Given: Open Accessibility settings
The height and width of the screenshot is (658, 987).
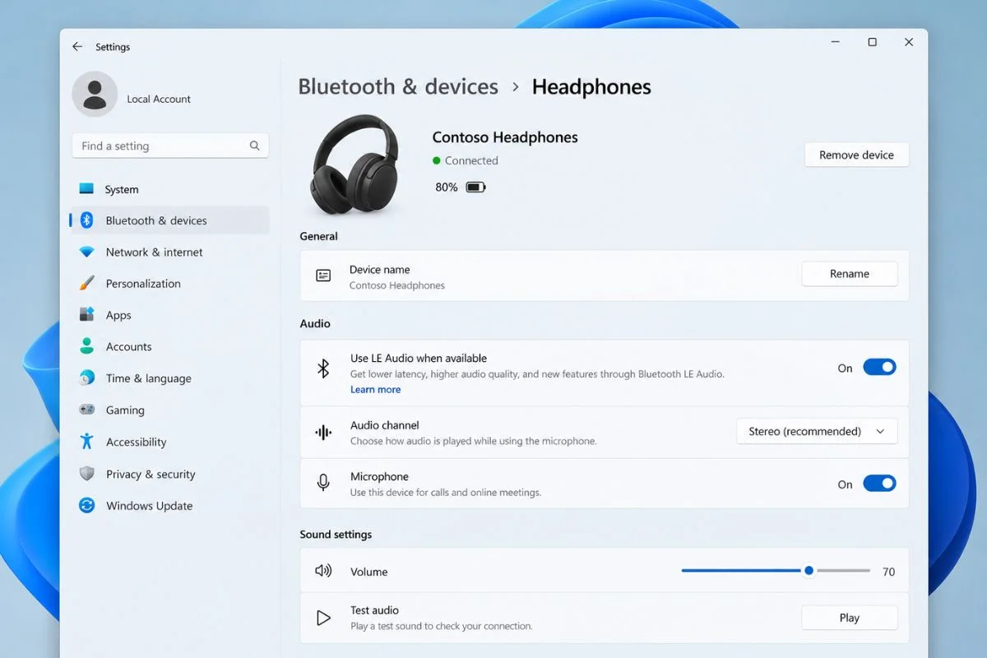Looking at the screenshot, I should 169,442.
